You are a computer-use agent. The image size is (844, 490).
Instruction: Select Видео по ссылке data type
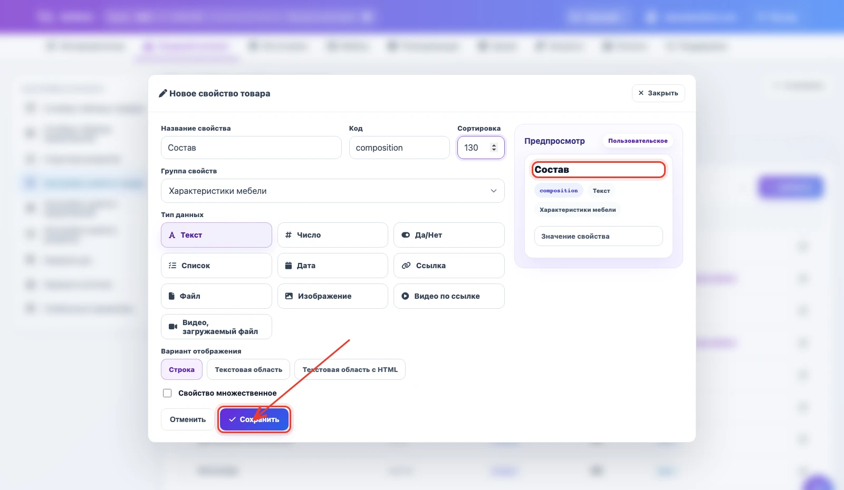(x=449, y=296)
